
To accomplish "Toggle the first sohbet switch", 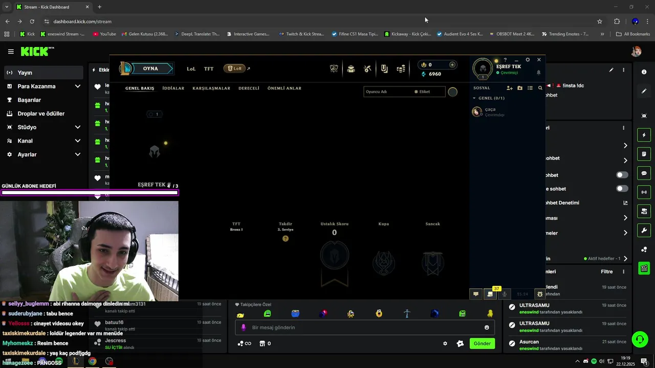I will coord(622,175).
